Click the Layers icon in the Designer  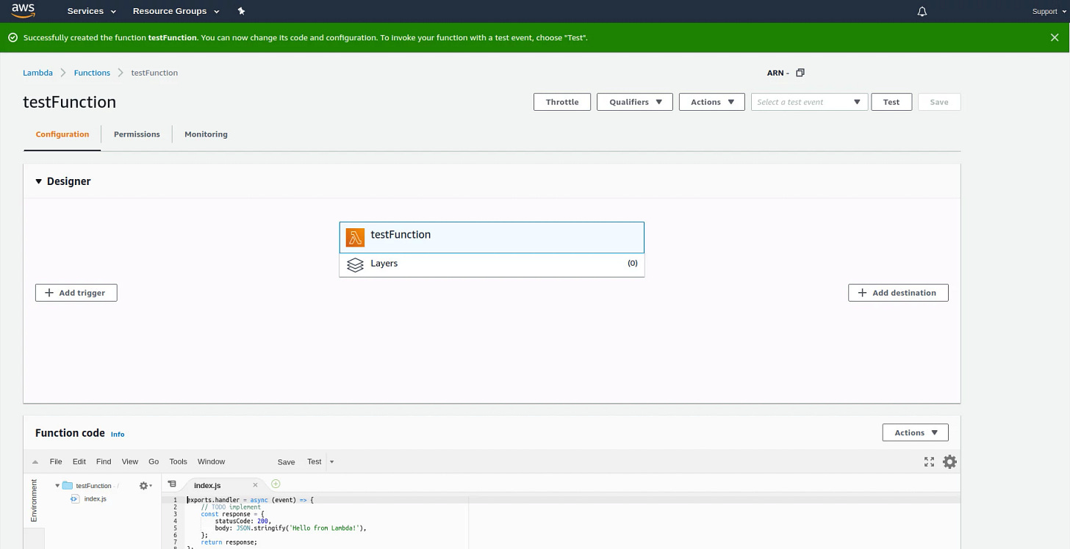click(356, 265)
